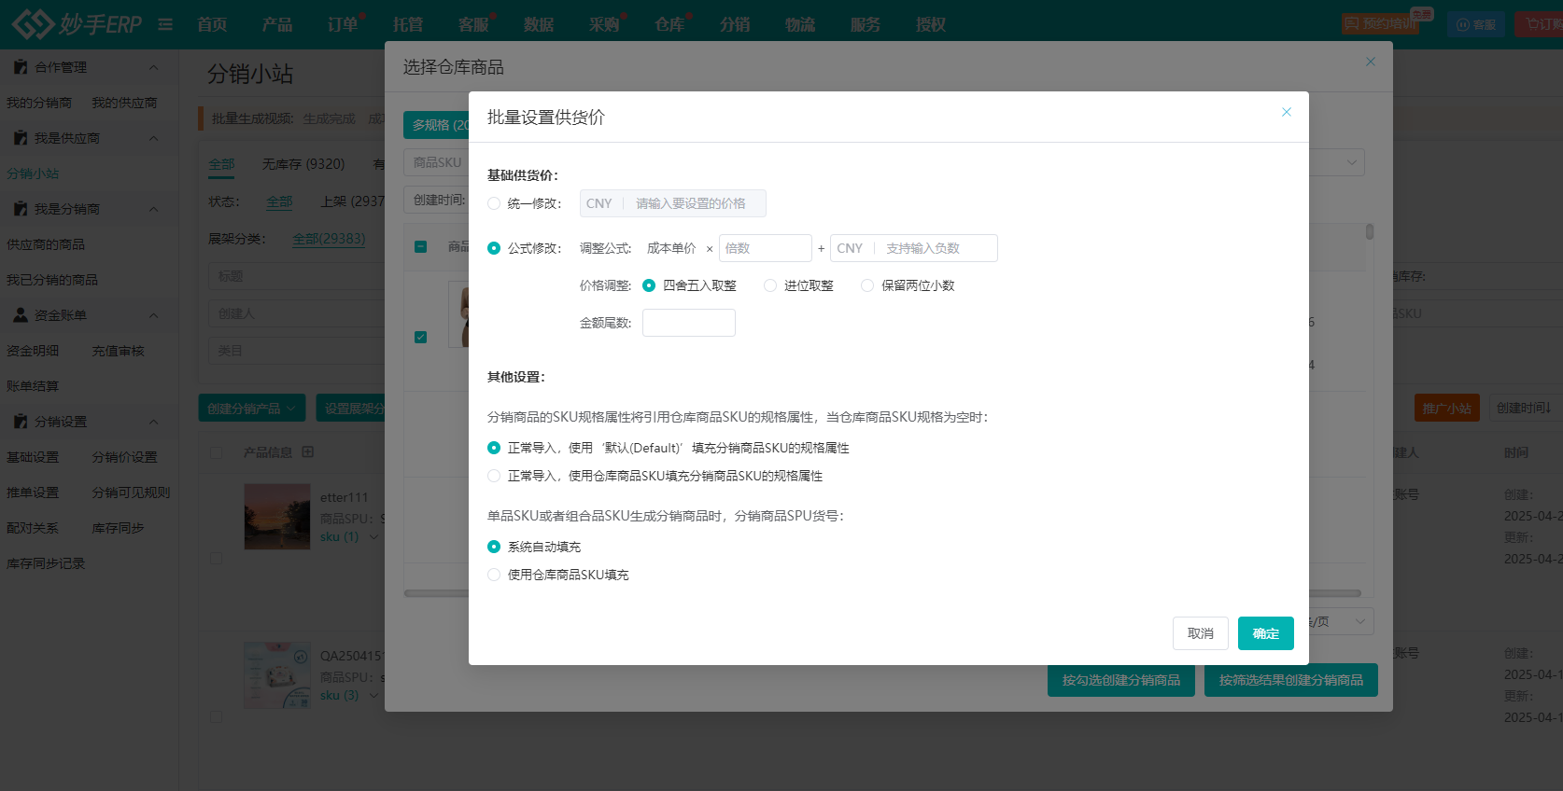Open the 订单 top menu
Image resolution: width=1563 pixels, height=791 pixels.
pyautogui.click(x=343, y=24)
